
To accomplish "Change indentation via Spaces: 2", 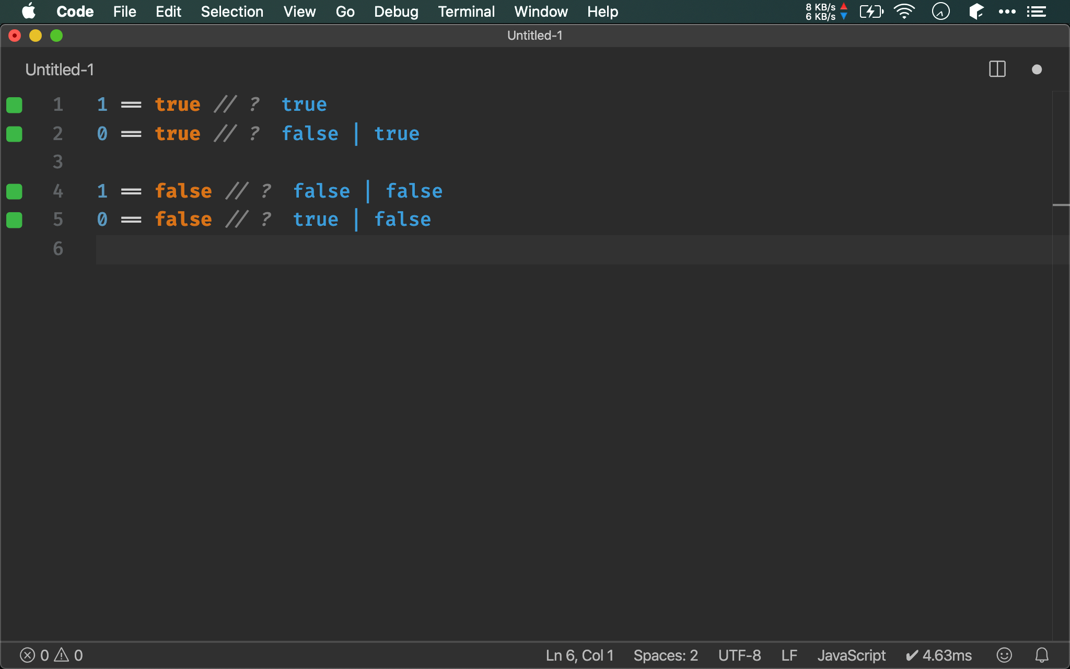I will [x=665, y=655].
